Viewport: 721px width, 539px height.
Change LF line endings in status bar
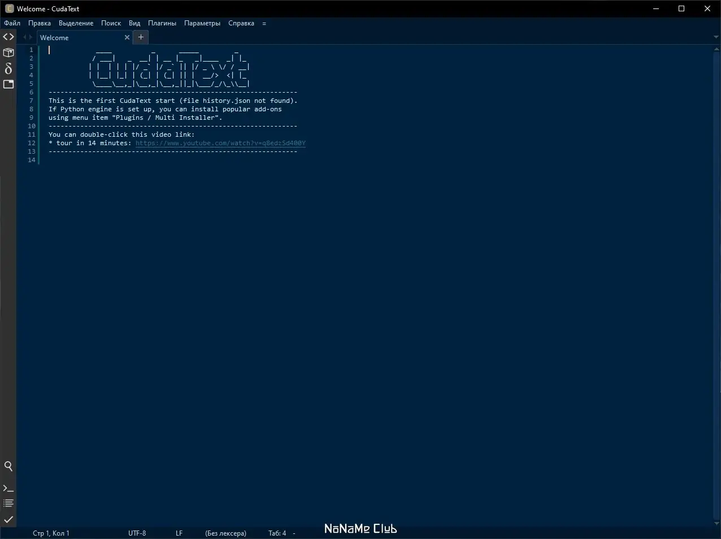click(x=179, y=533)
